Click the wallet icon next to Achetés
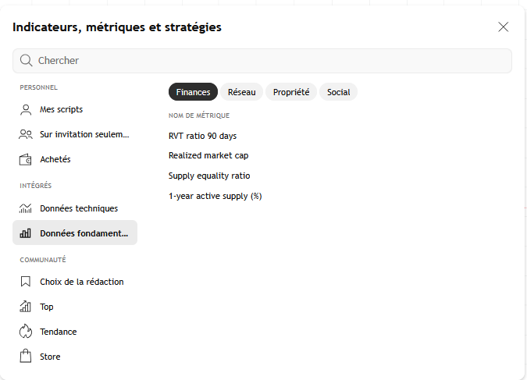 pyautogui.click(x=26, y=159)
